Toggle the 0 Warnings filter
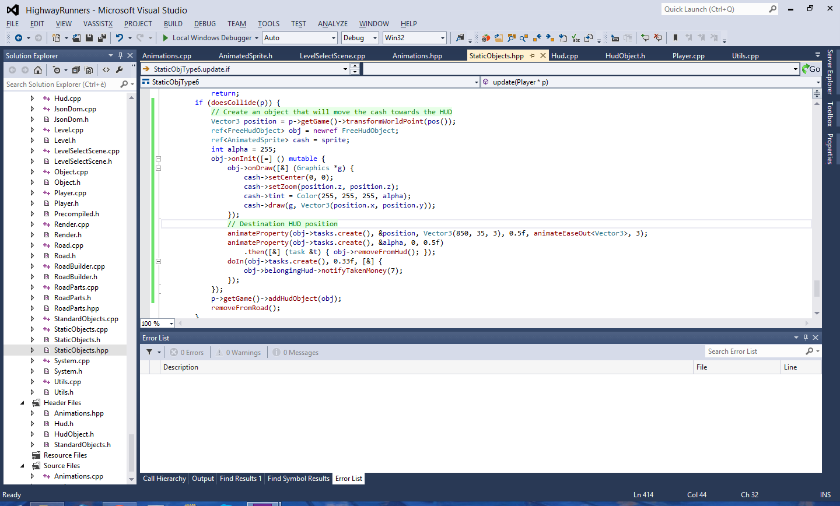 click(x=239, y=353)
